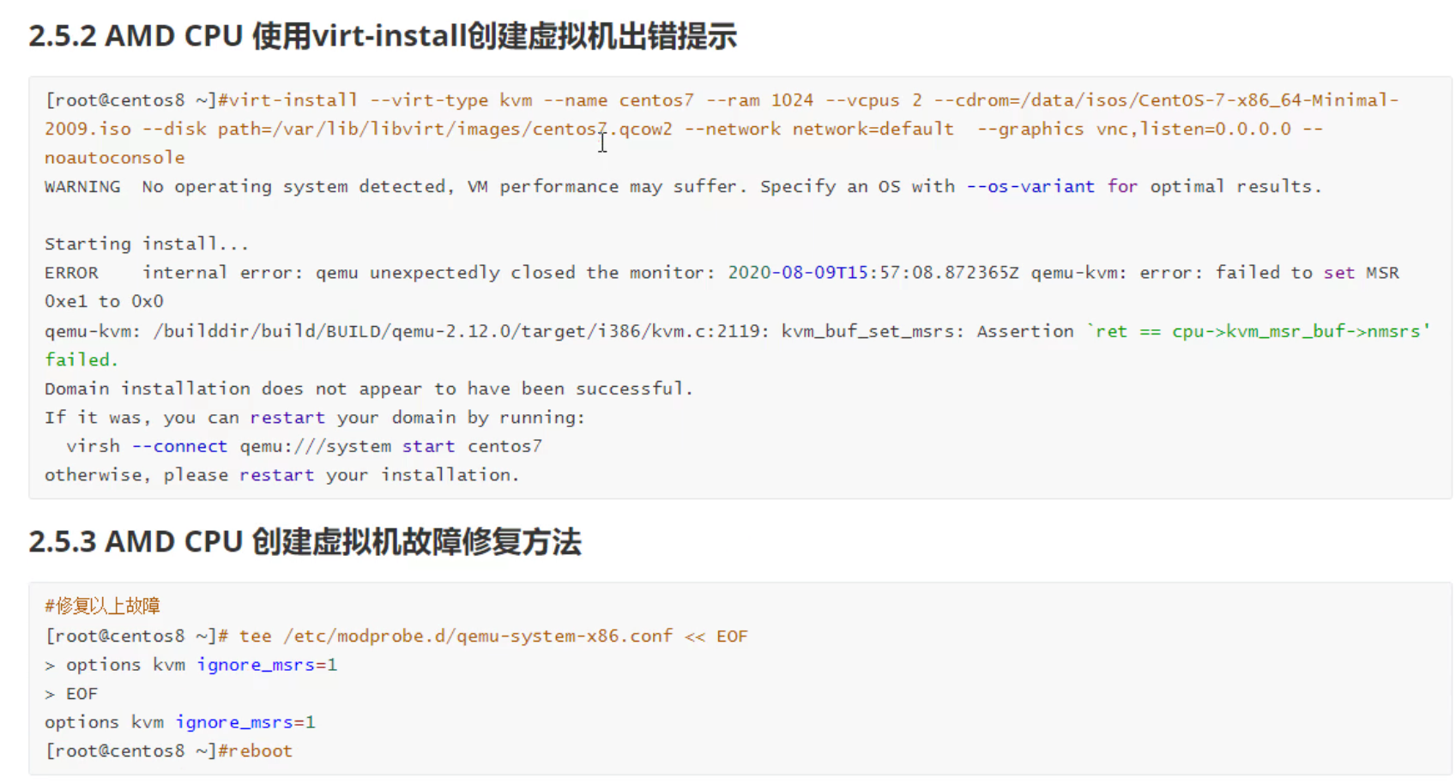Image resolution: width=1456 pixels, height=784 pixels.
Task: Click the "#修复以上故障" comment line
Action: [x=102, y=606]
